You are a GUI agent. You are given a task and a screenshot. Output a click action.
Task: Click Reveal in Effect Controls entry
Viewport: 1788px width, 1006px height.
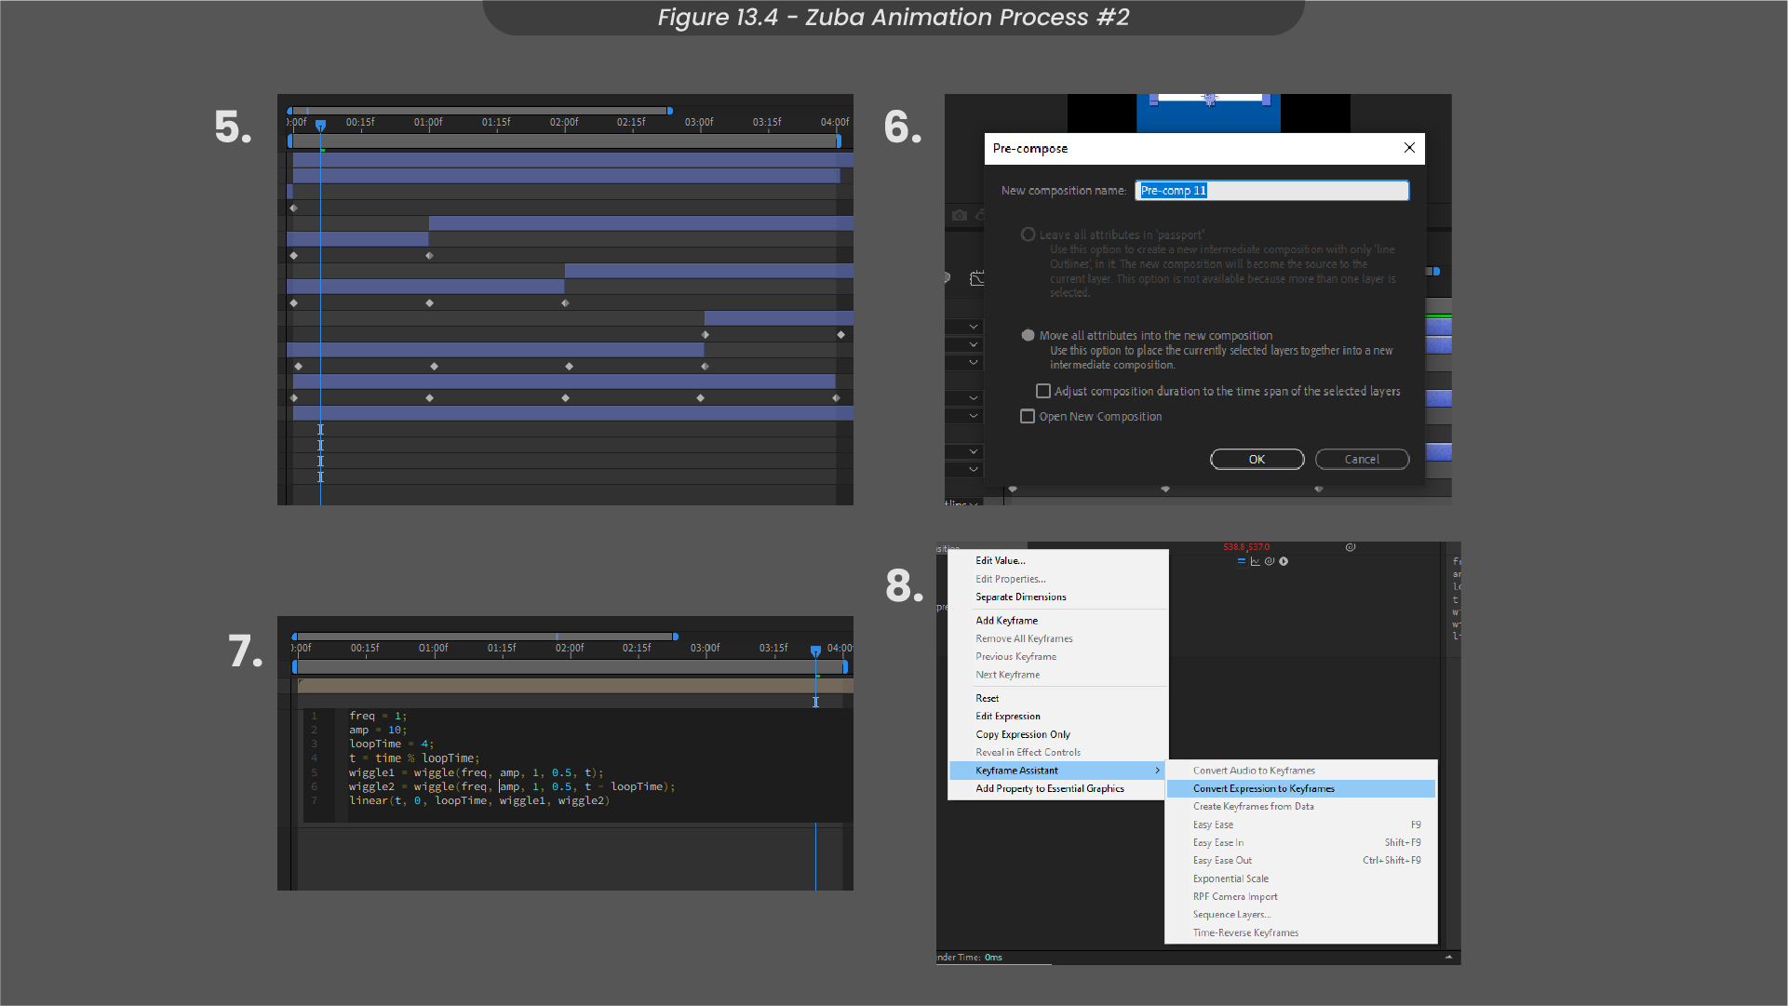point(1028,752)
